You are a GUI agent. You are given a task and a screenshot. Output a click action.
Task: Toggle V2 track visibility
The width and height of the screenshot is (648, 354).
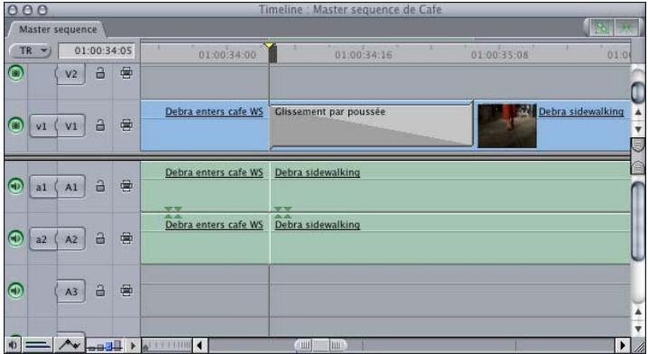(16, 73)
